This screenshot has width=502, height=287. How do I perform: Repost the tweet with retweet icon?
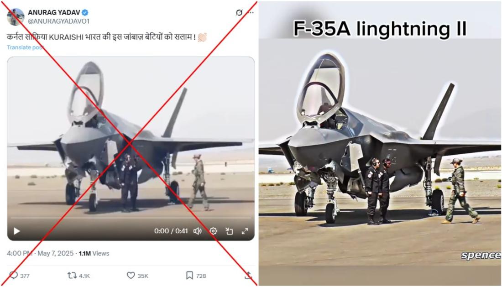pos(72,275)
